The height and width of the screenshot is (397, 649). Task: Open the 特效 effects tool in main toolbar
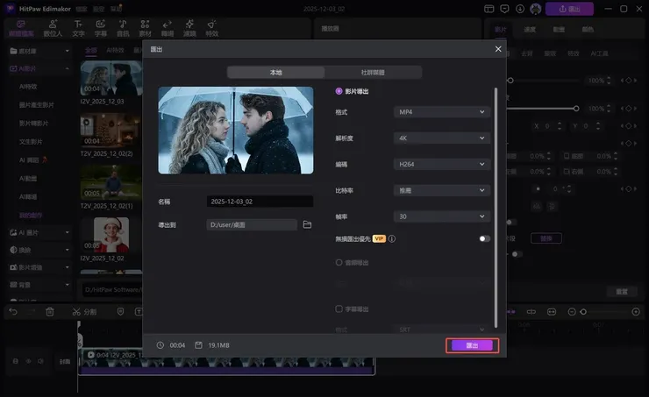[212, 28]
